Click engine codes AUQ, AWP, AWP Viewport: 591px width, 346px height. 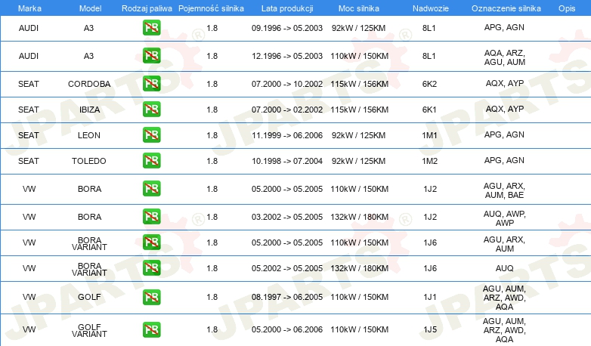pos(504,218)
